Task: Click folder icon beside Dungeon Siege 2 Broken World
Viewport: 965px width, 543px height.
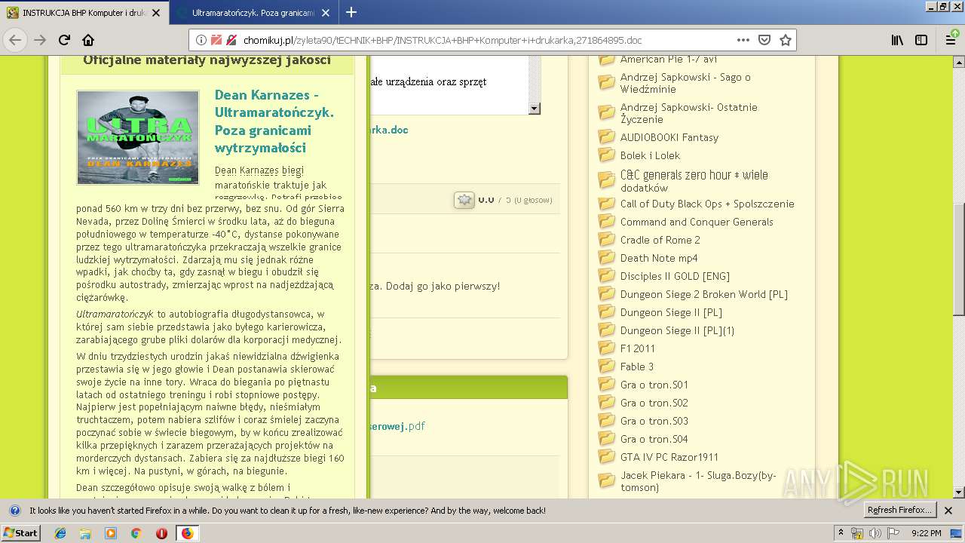Action: (x=607, y=294)
